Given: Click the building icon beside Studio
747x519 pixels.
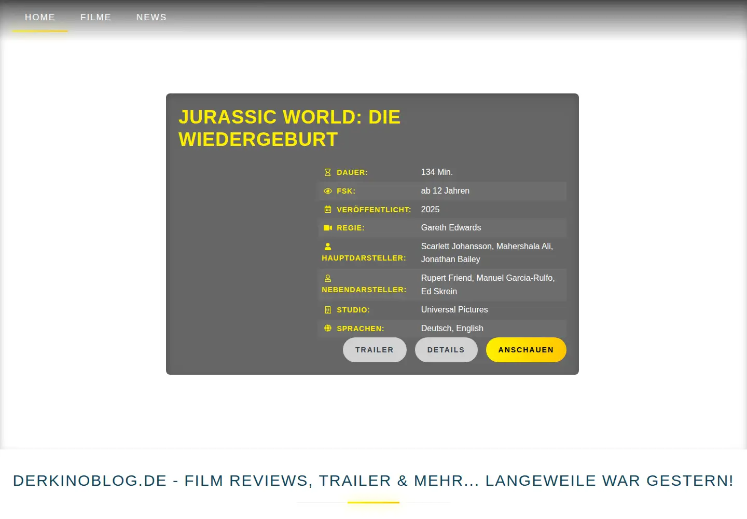Looking at the screenshot, I should tap(327, 310).
